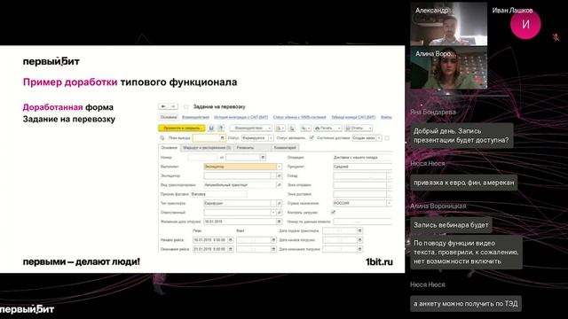Select the Основное tab above the Номер field
Viewport: 568px width, 319px height.
pos(170,148)
